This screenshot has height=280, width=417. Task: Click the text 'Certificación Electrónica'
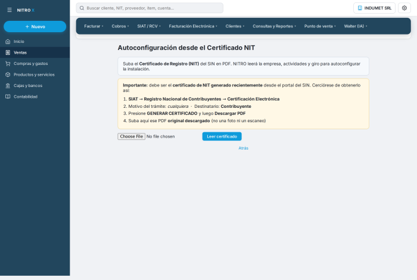(x=253, y=99)
